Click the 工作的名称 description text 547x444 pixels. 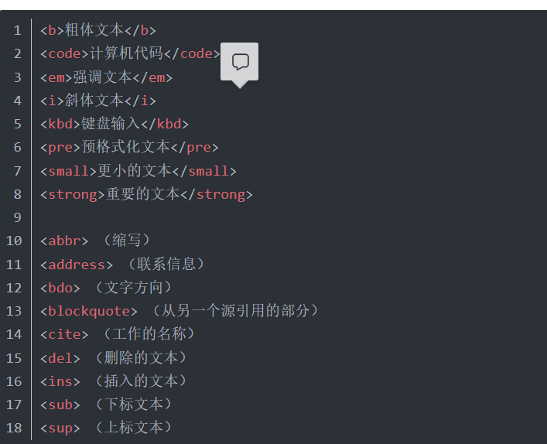(149, 334)
